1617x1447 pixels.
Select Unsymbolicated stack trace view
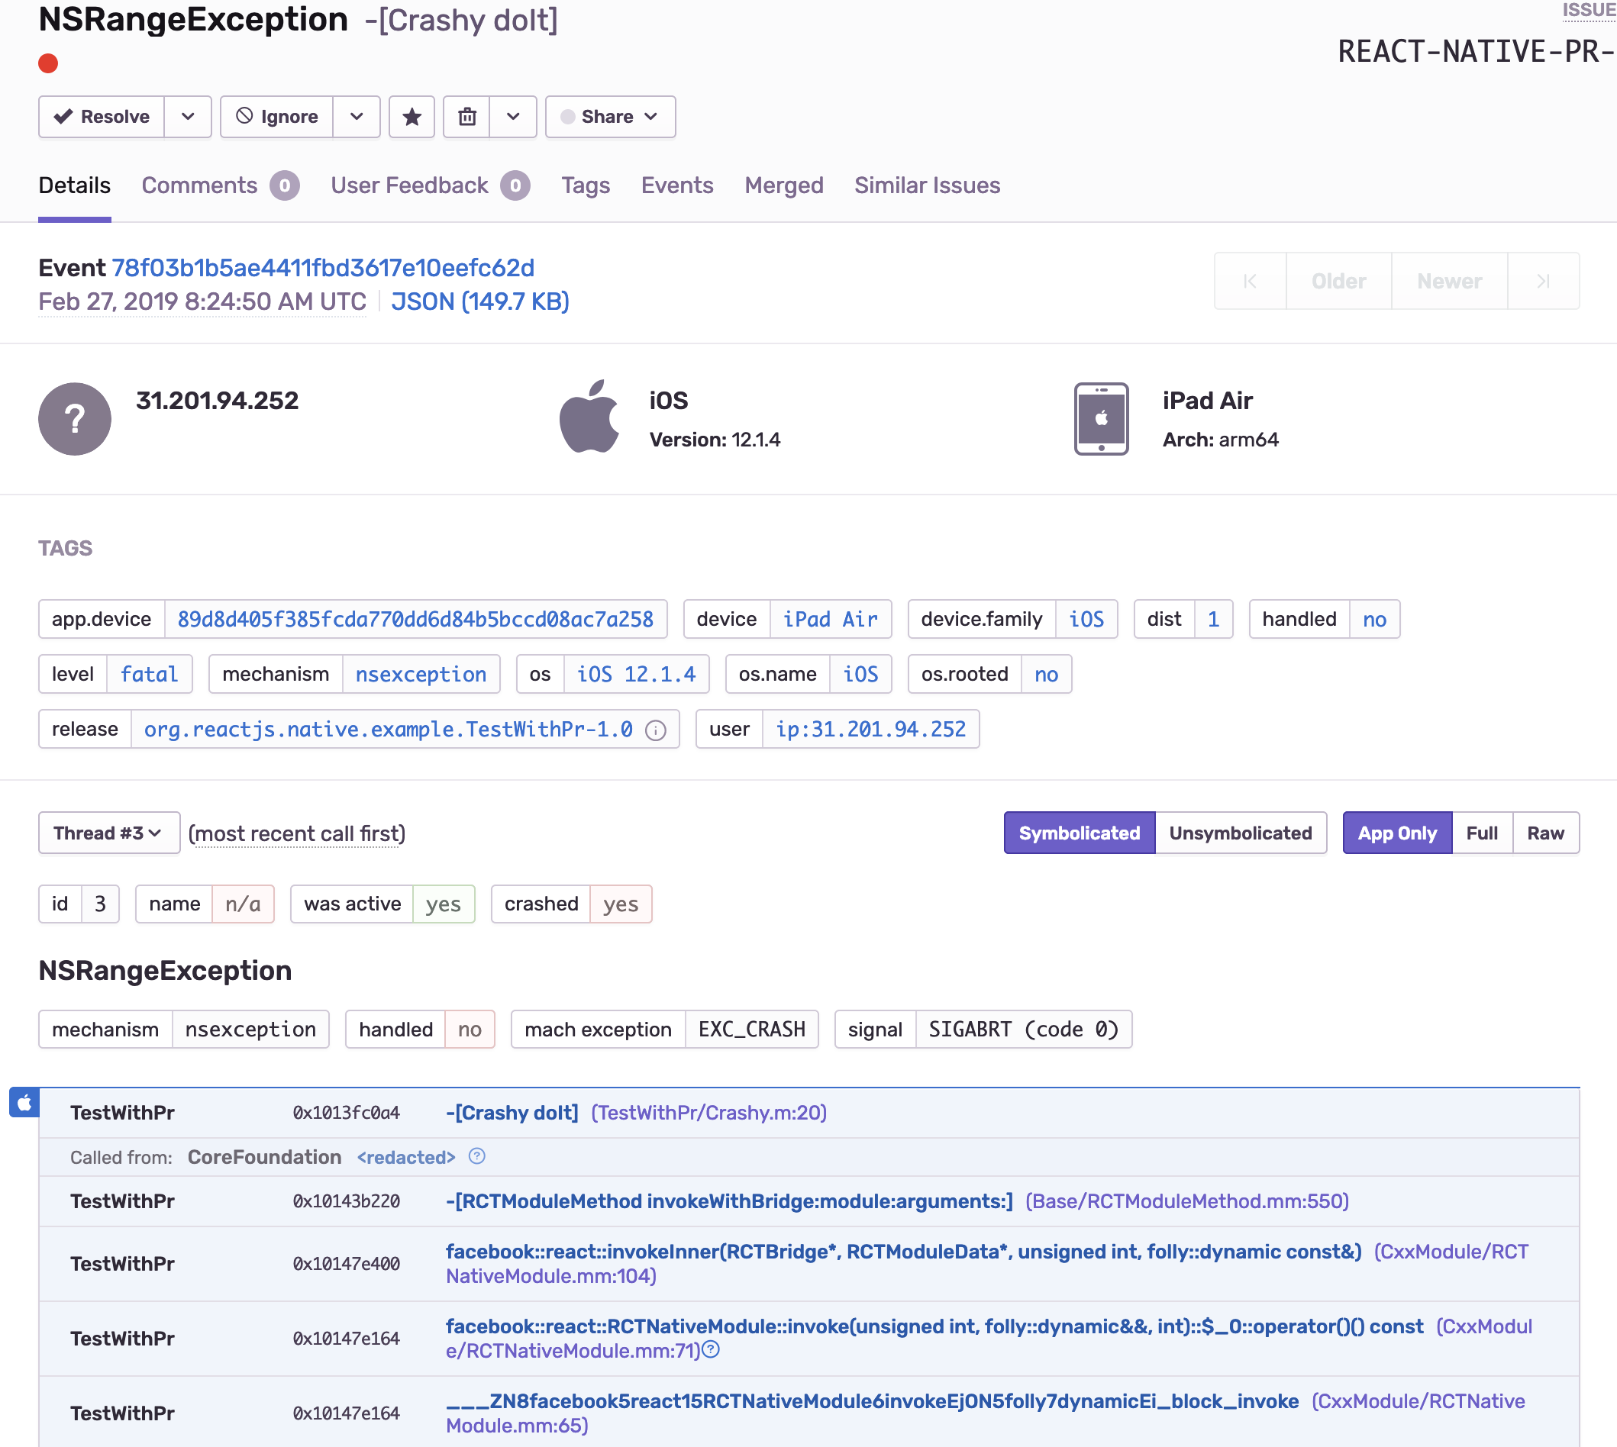pos(1240,833)
